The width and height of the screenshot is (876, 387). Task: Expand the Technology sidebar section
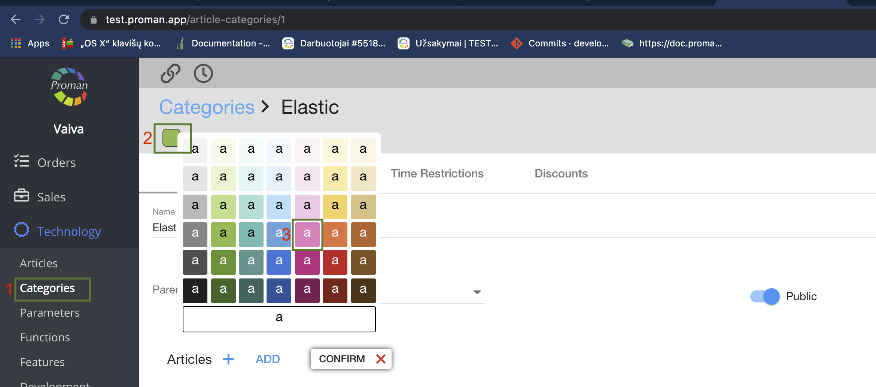pyautogui.click(x=69, y=231)
